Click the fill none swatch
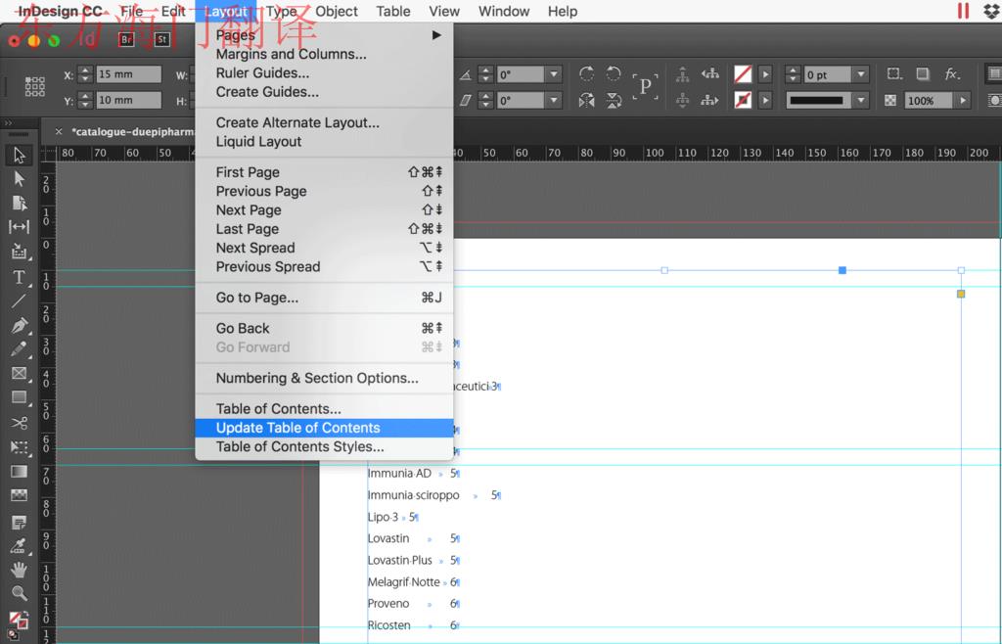This screenshot has height=644, width=1002. tap(743, 74)
